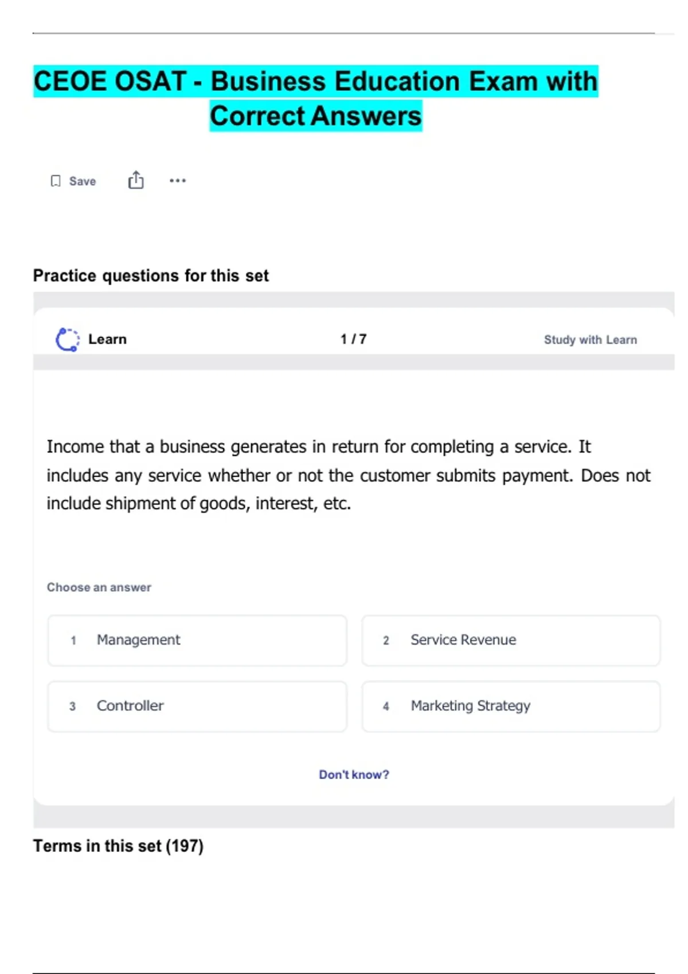The image size is (688, 974).
Task: Click the Save bookmark icon
Action: pos(56,181)
